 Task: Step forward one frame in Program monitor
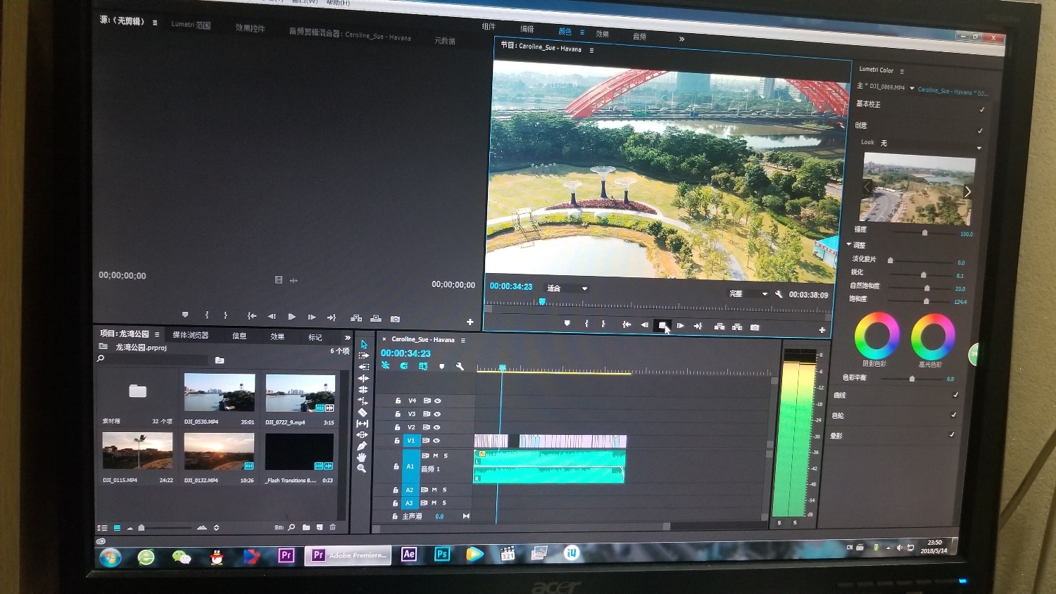[x=680, y=325]
